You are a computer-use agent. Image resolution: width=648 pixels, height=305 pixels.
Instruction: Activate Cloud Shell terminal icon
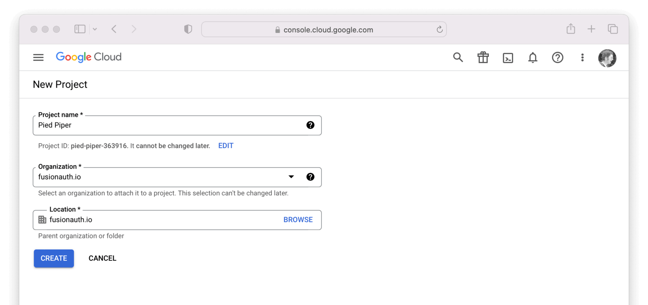[x=508, y=58]
